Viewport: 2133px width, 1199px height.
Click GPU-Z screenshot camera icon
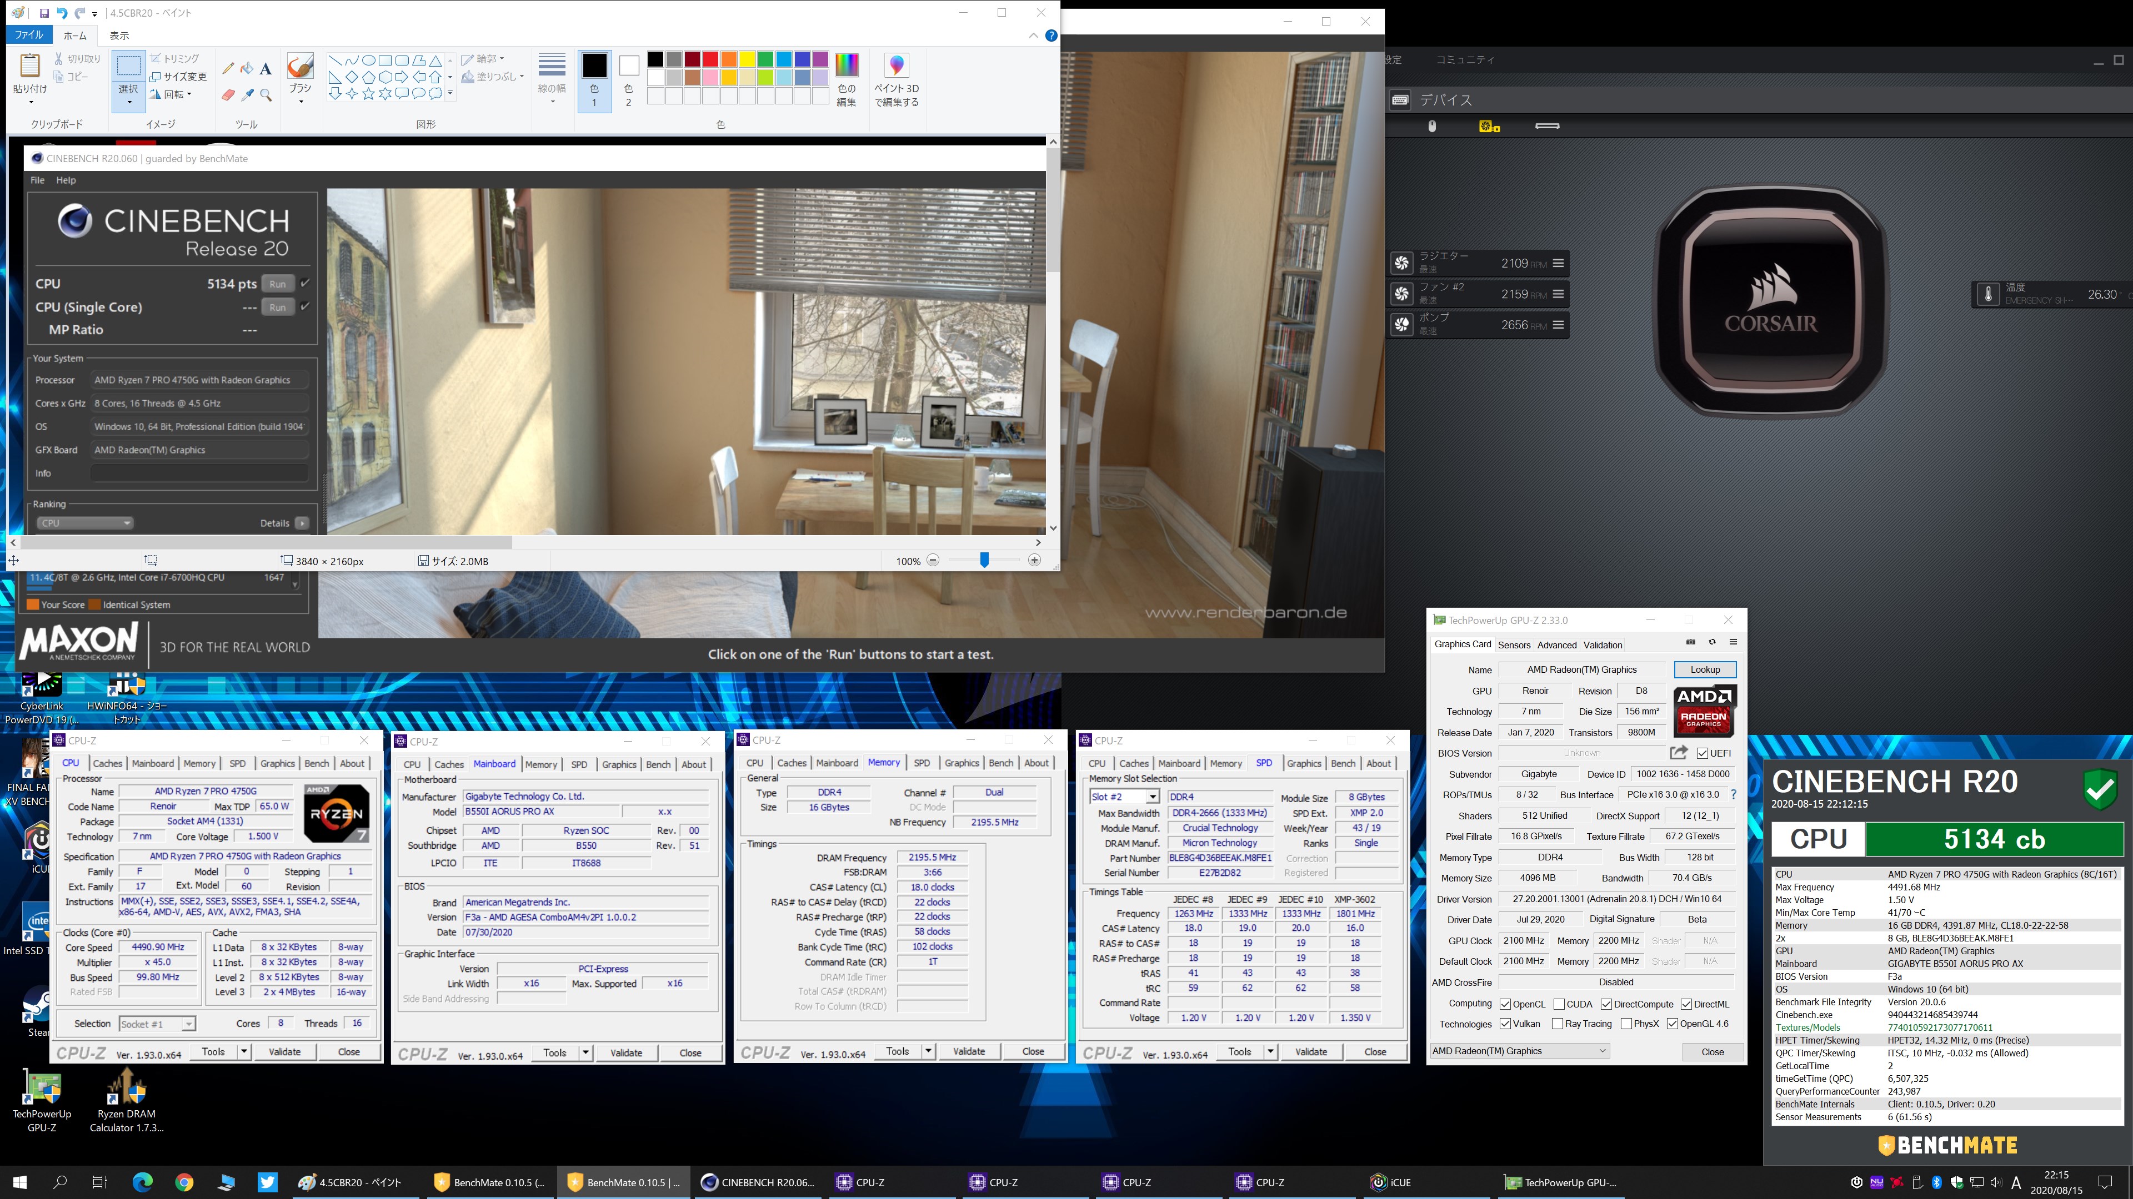1691,642
